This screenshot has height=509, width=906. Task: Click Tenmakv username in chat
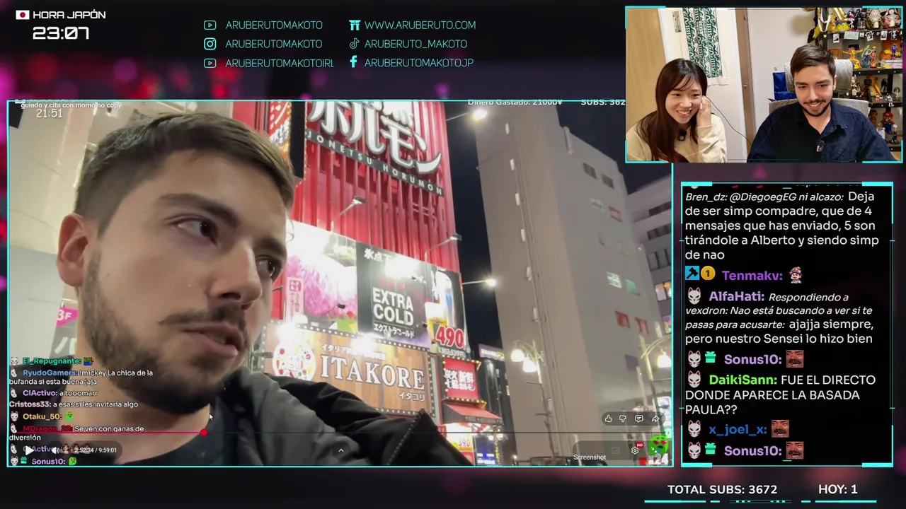(752, 276)
